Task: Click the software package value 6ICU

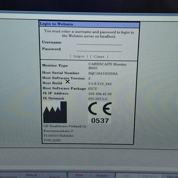Action: tap(93, 89)
